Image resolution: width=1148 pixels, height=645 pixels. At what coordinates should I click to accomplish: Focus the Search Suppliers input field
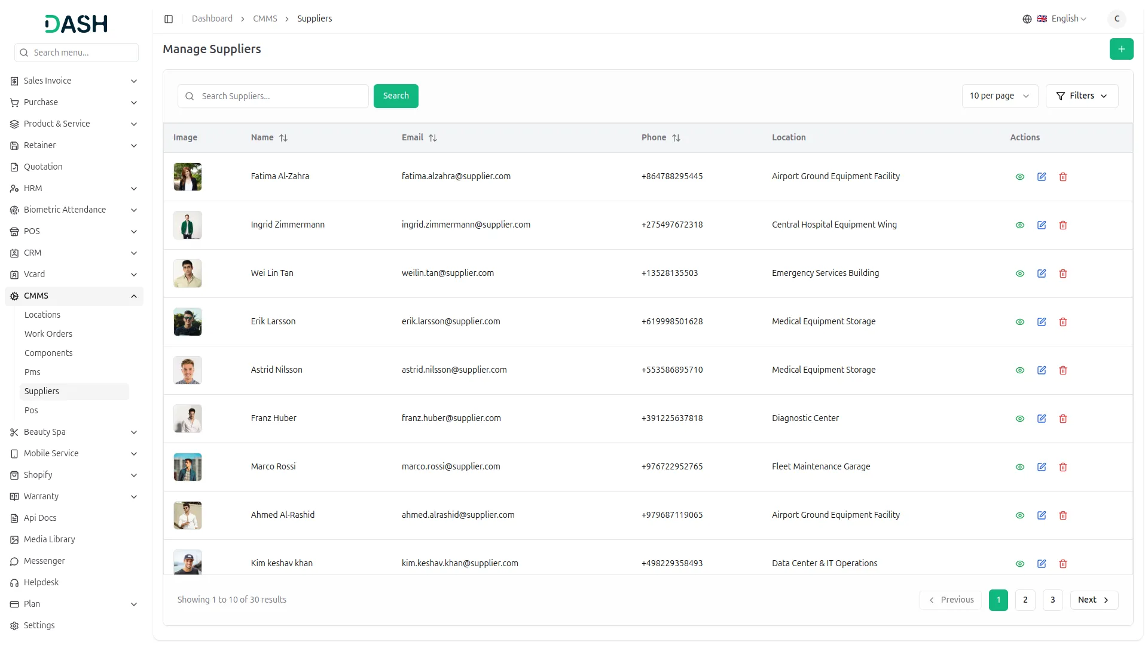coord(281,96)
